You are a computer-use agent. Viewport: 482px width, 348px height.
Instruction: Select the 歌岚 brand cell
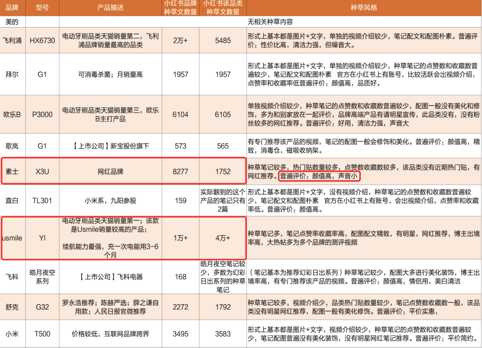click(x=13, y=146)
